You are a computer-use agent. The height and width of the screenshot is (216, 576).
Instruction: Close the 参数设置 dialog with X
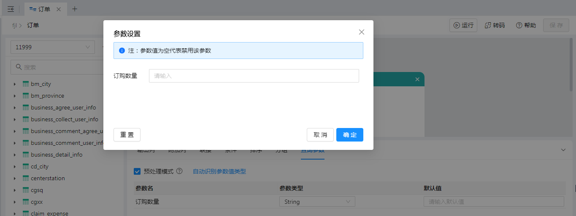pyautogui.click(x=362, y=32)
